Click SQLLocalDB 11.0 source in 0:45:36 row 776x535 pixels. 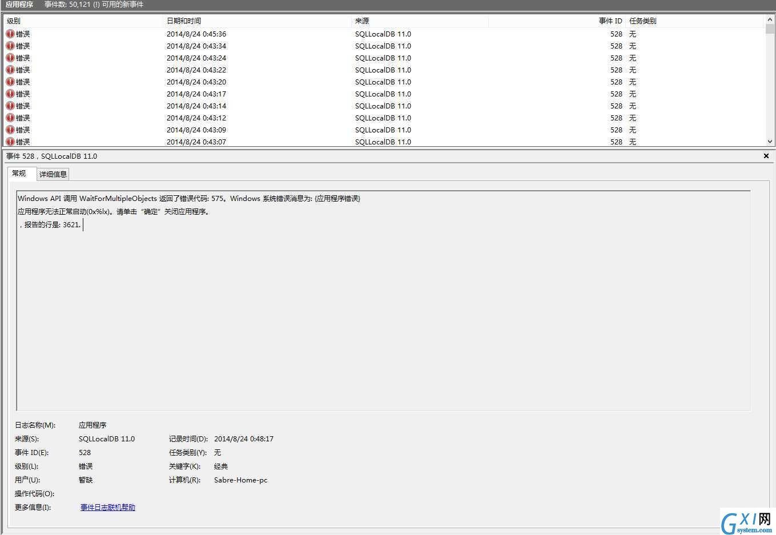click(383, 34)
